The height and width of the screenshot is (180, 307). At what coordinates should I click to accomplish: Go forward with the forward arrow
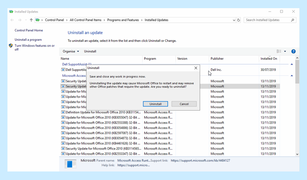coord(20,20)
